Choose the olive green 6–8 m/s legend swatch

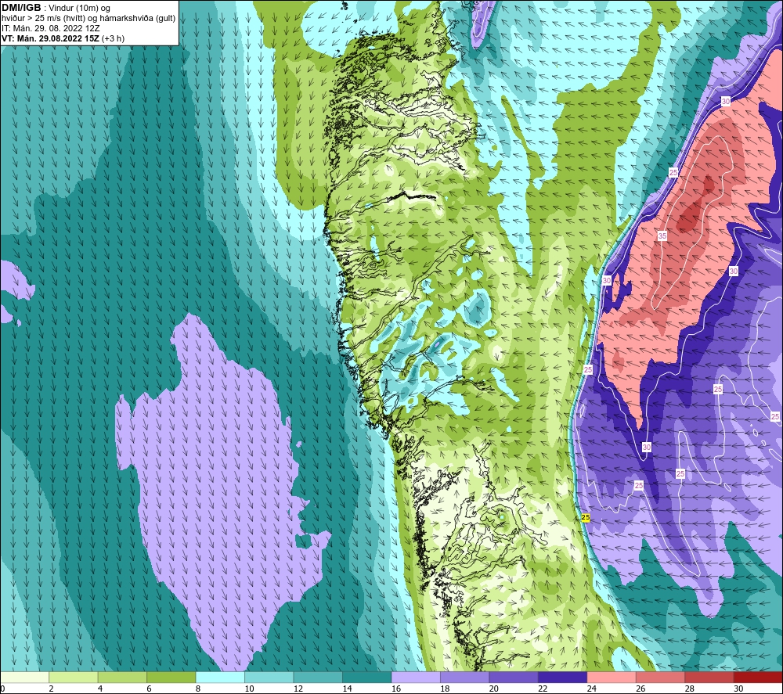171,678
